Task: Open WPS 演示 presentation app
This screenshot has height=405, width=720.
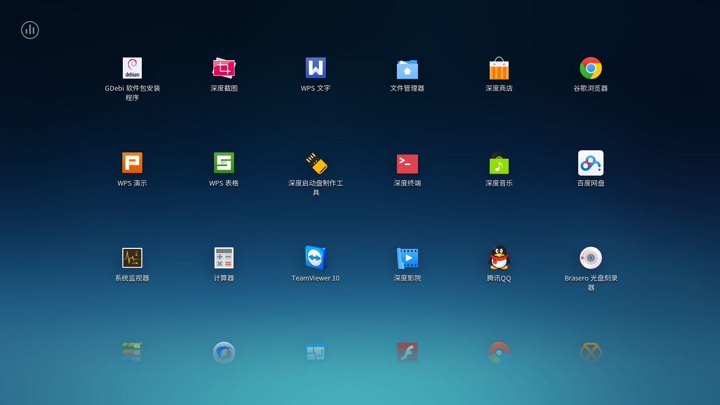Action: click(x=132, y=163)
